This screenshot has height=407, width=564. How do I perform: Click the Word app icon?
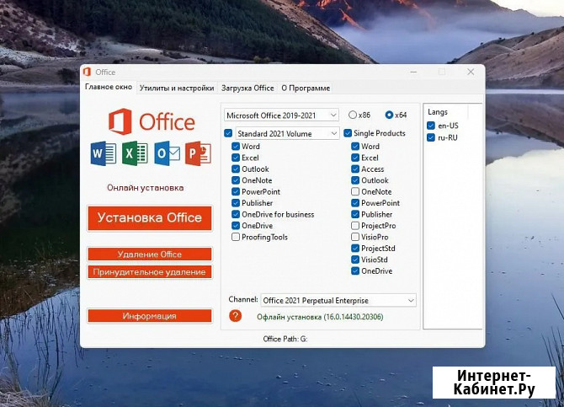click(104, 153)
